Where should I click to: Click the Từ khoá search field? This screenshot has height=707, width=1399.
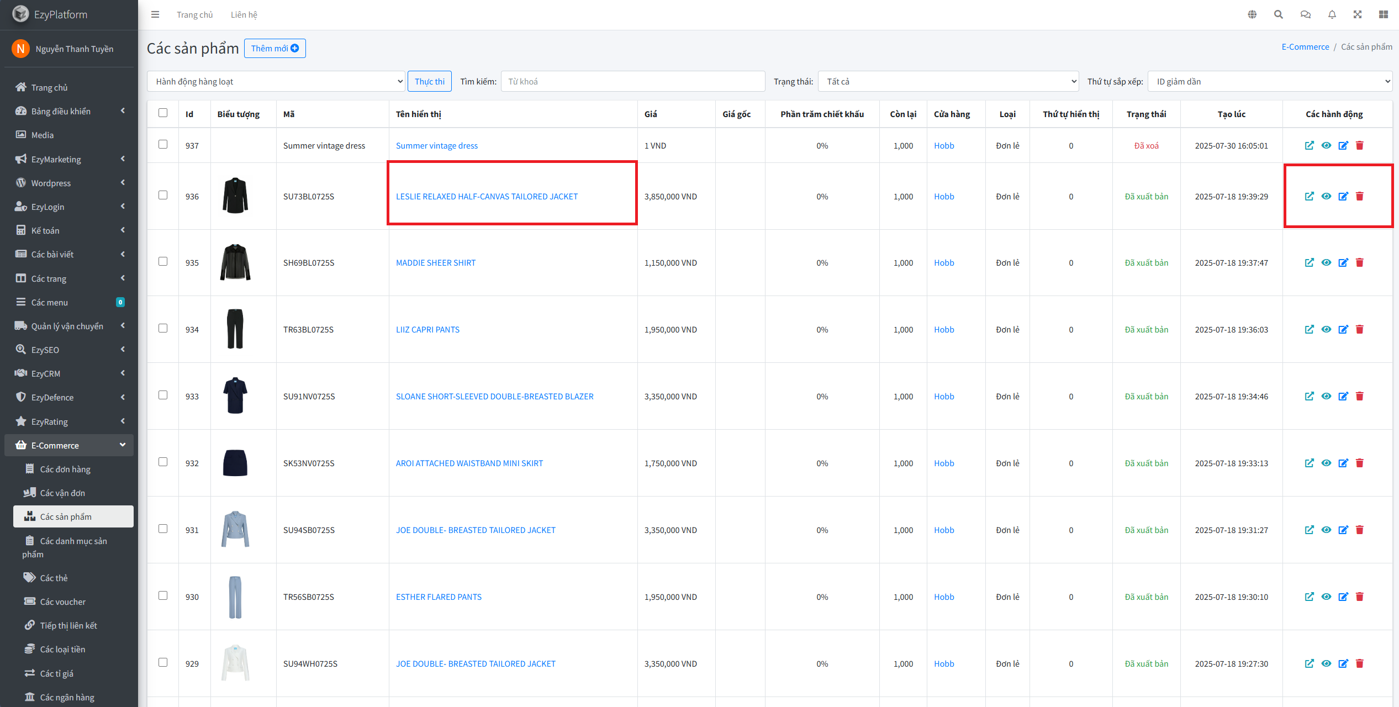point(632,82)
